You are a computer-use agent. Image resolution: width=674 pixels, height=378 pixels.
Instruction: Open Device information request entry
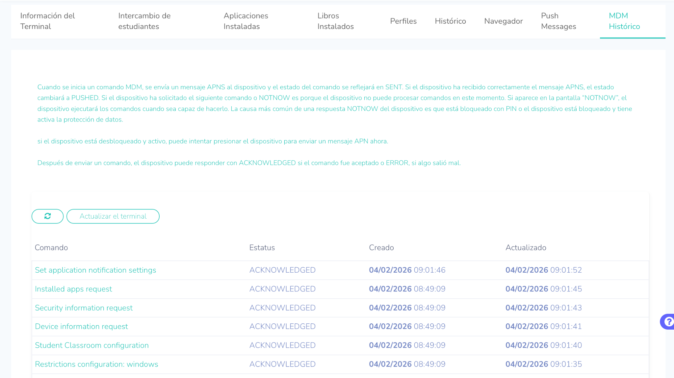pyautogui.click(x=81, y=326)
